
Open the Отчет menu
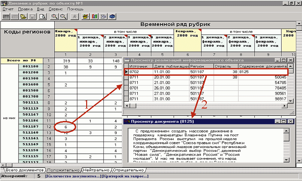click(8, 9)
